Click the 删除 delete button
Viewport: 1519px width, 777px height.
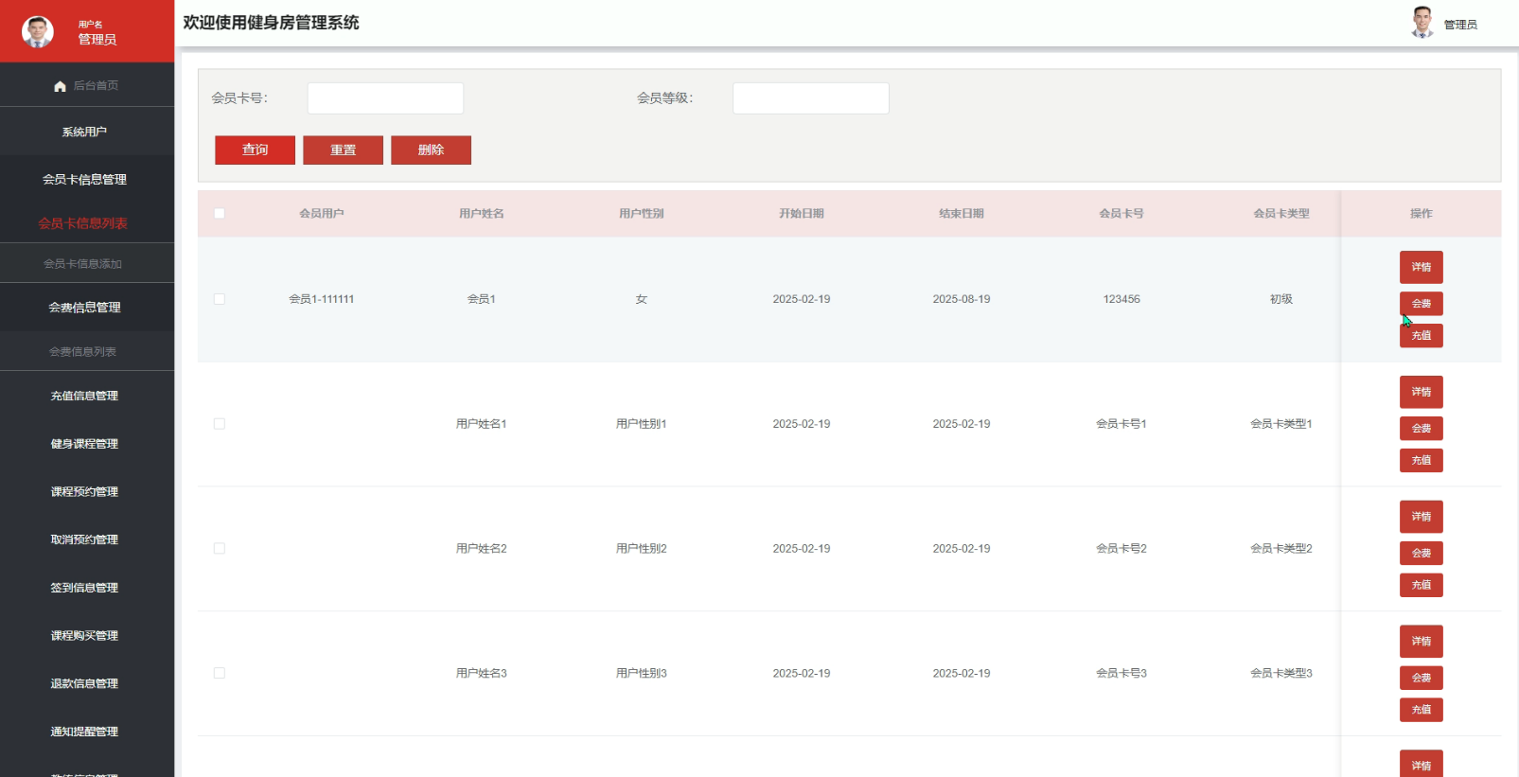coord(431,150)
